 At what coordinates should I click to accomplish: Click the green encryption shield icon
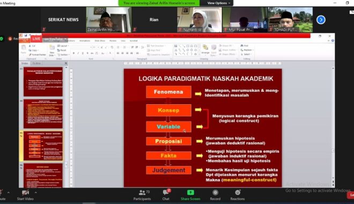pyautogui.click(x=2, y=39)
